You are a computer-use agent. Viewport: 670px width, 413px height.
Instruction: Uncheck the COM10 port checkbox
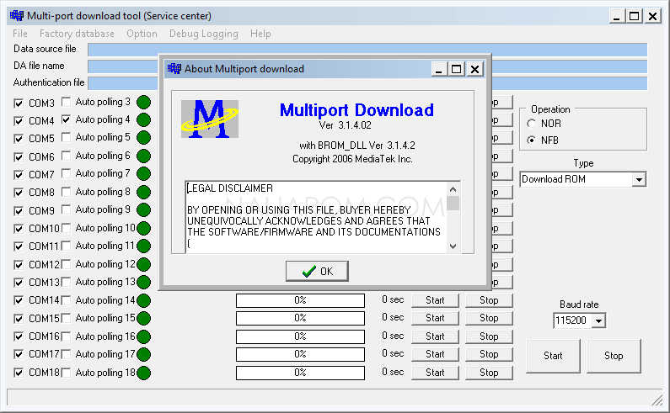[x=19, y=229]
